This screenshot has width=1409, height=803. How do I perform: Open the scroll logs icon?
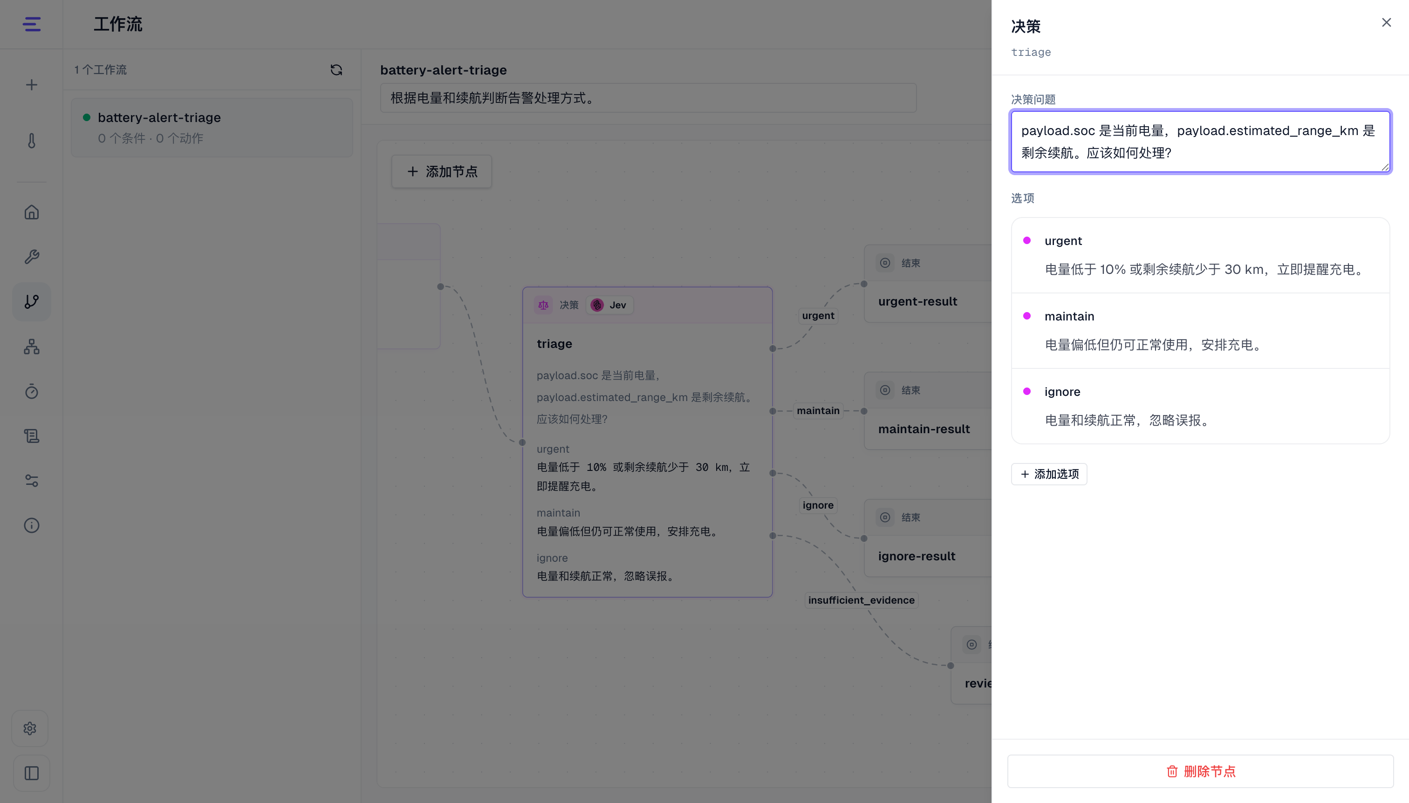coord(31,436)
